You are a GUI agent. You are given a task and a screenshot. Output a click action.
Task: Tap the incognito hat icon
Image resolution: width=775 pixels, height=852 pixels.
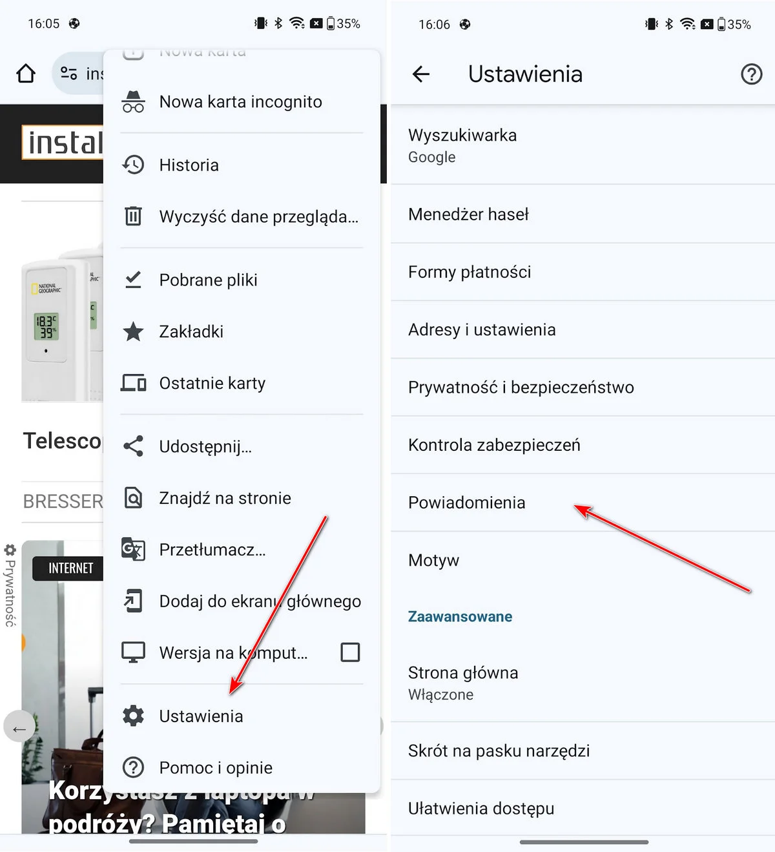coord(133,100)
